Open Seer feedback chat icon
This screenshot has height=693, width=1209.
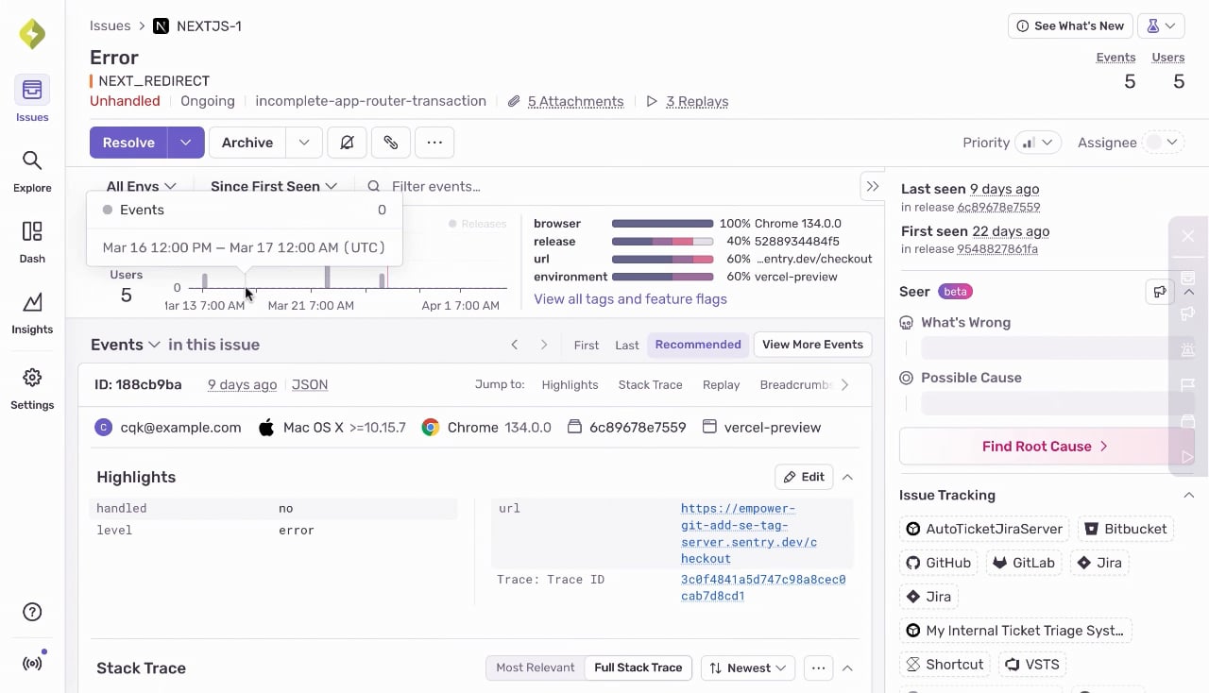[x=1159, y=292]
